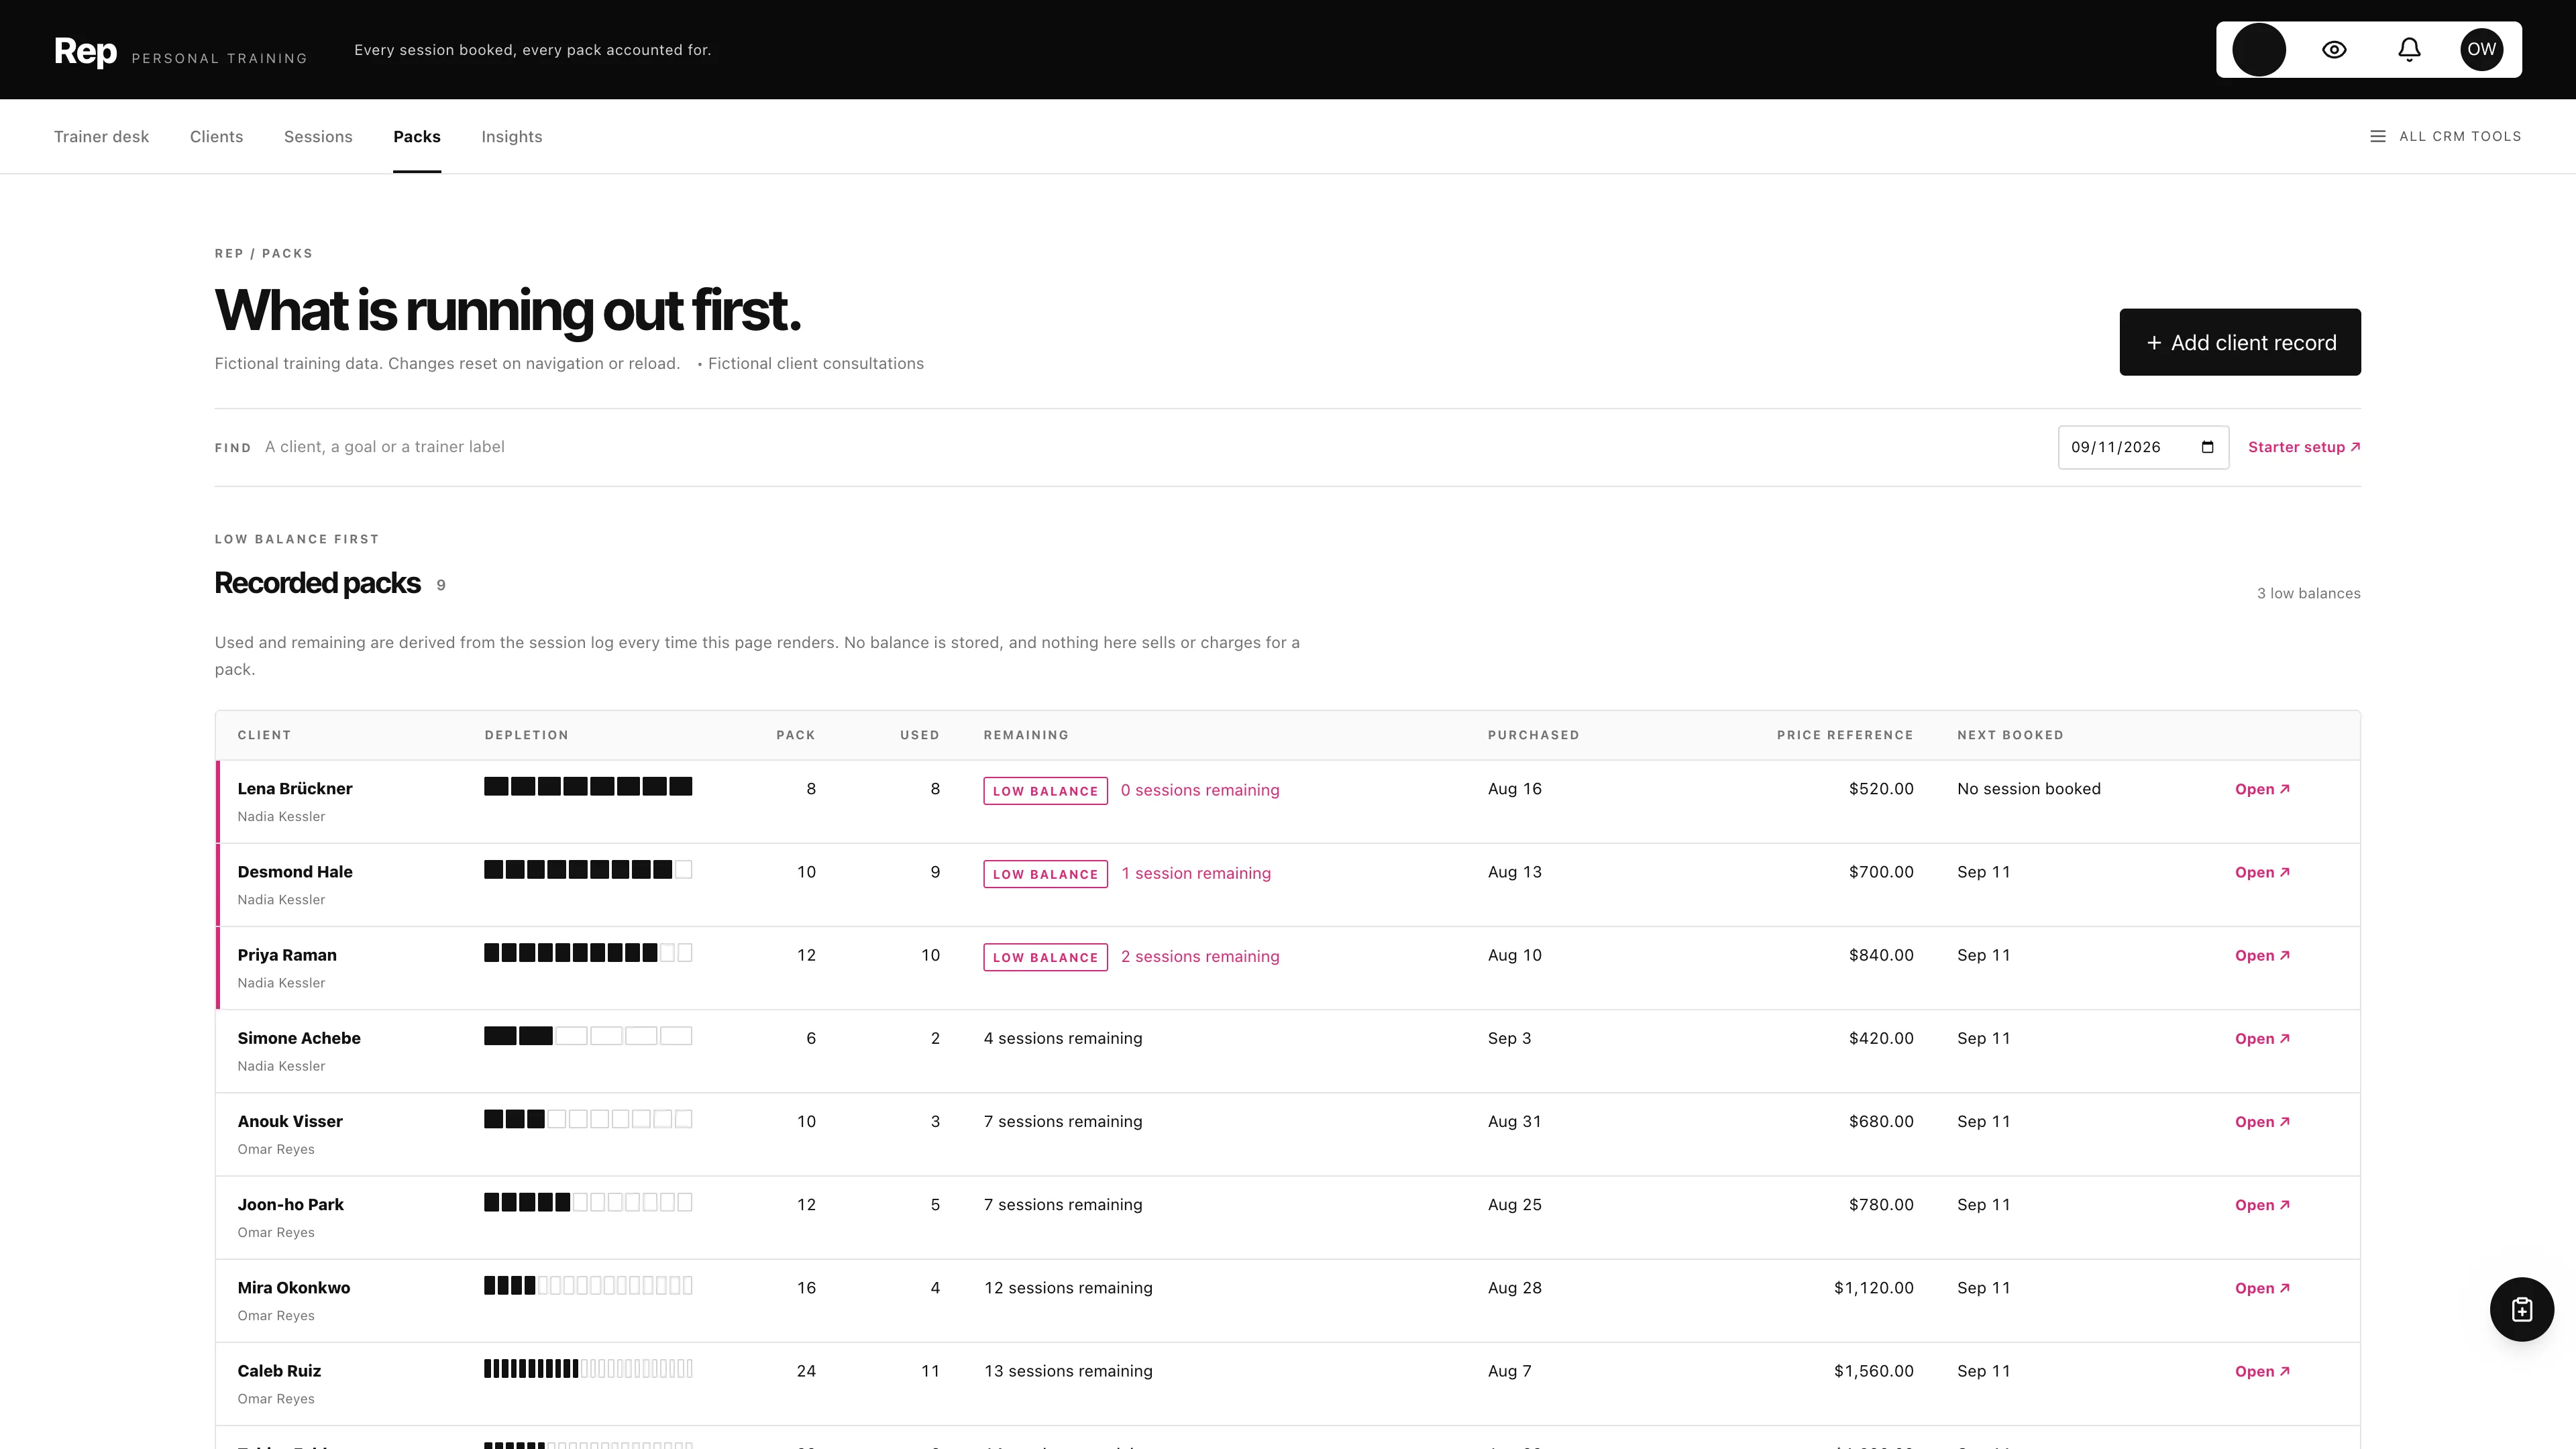The height and width of the screenshot is (1449, 2576).
Task: Open Lena Brückner's pack record
Action: point(2262,789)
